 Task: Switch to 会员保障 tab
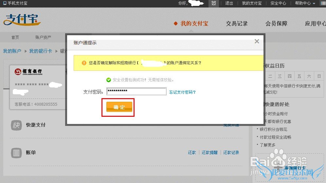point(276,23)
